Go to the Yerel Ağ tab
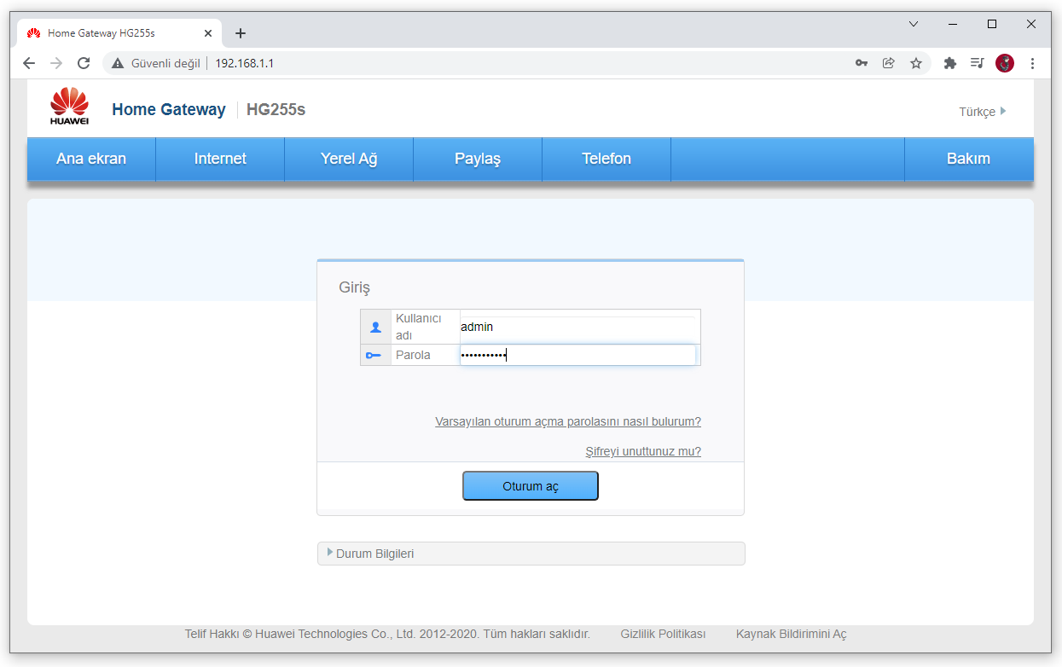This screenshot has height=667, width=1062. point(349,159)
